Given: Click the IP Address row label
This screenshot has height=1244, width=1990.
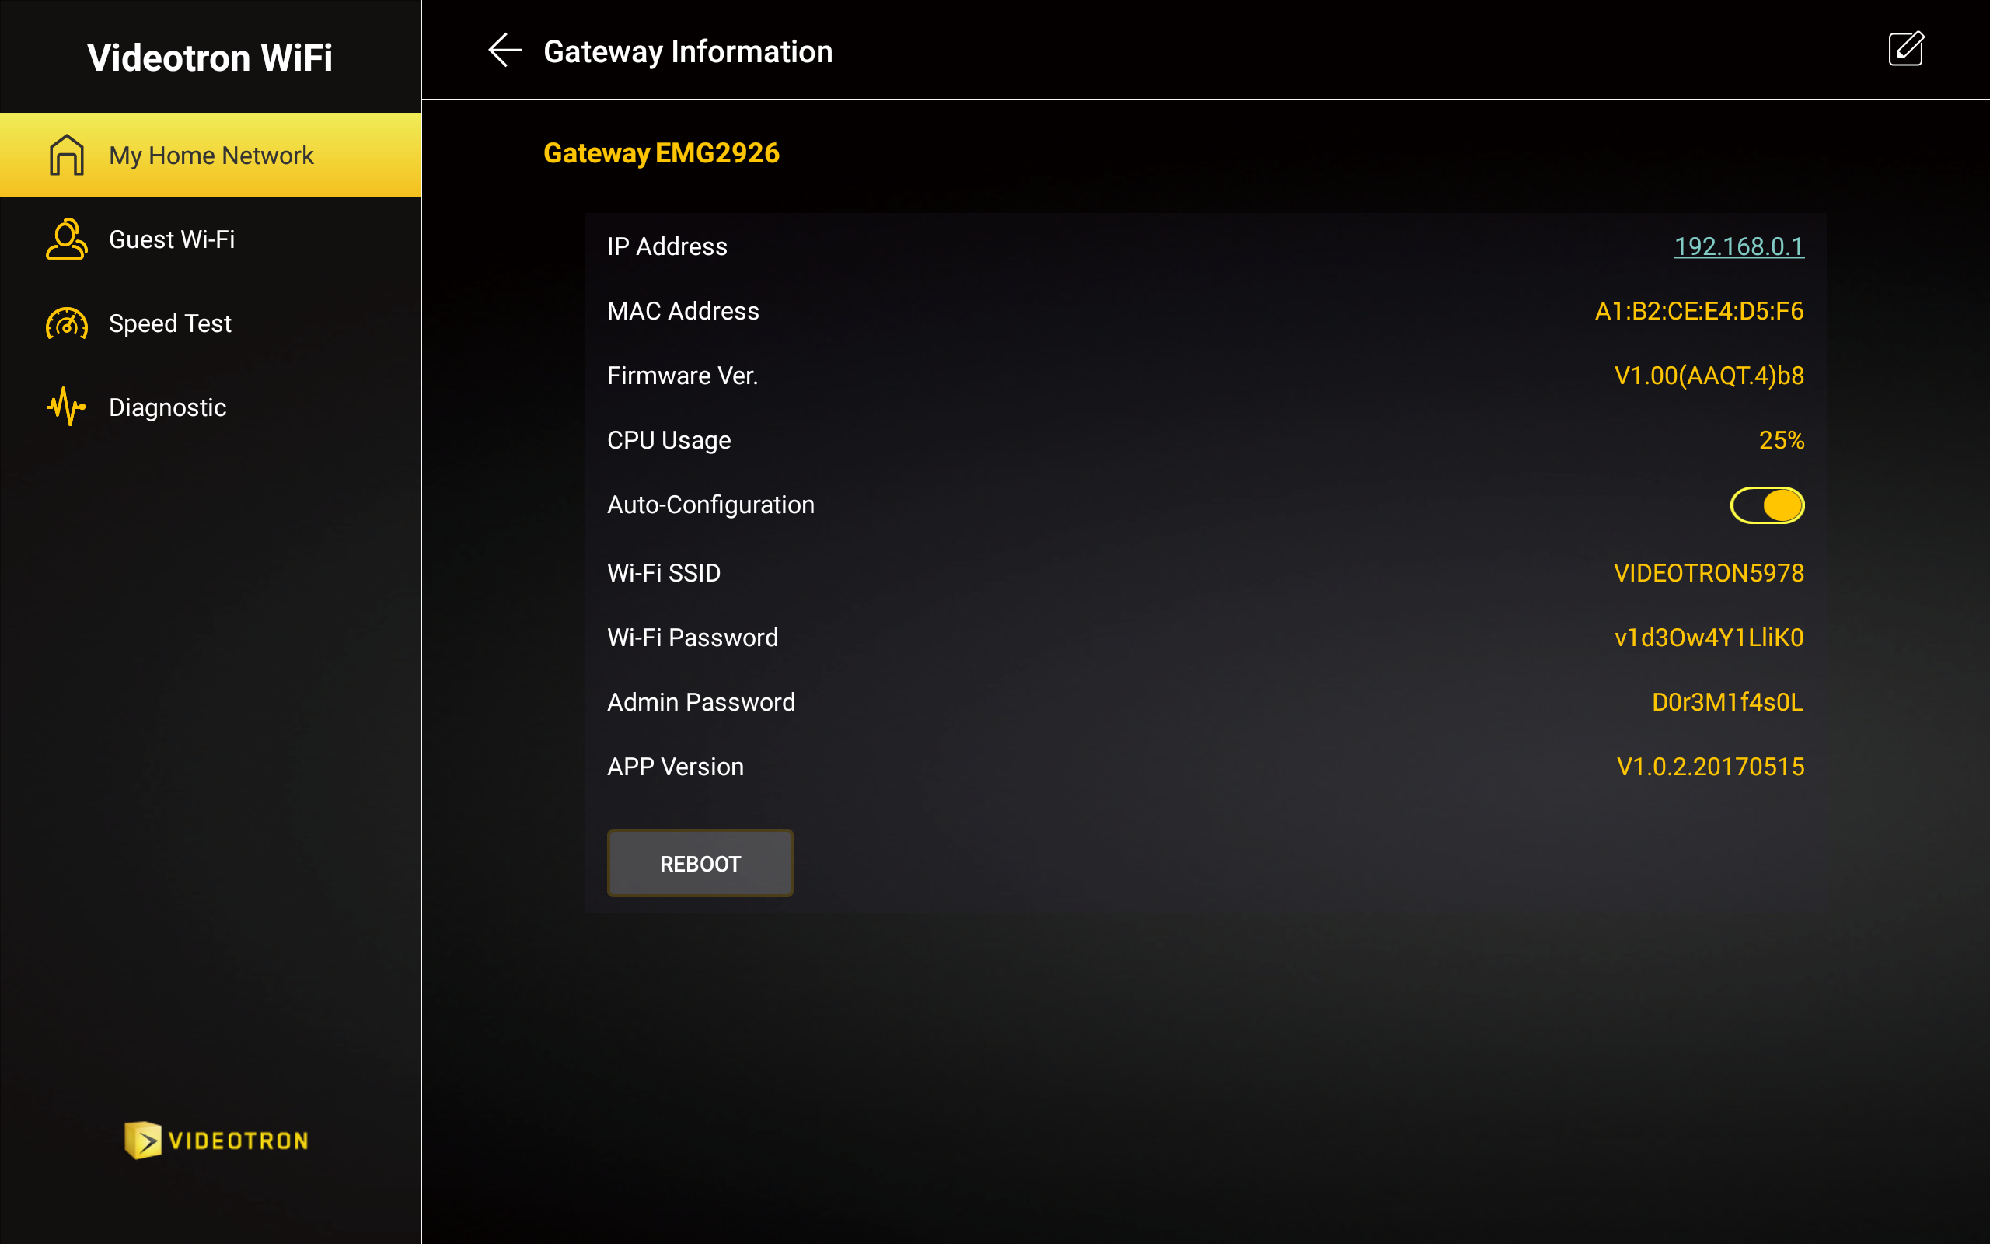Looking at the screenshot, I should 667,246.
